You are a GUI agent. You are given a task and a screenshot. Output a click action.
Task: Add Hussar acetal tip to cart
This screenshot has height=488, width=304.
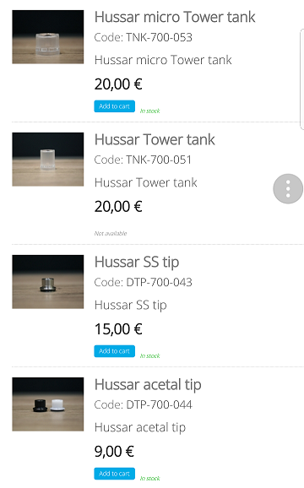(x=115, y=474)
